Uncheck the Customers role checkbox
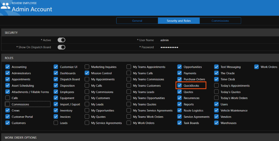The width and height of the screenshot is (279, 141). 7,123
